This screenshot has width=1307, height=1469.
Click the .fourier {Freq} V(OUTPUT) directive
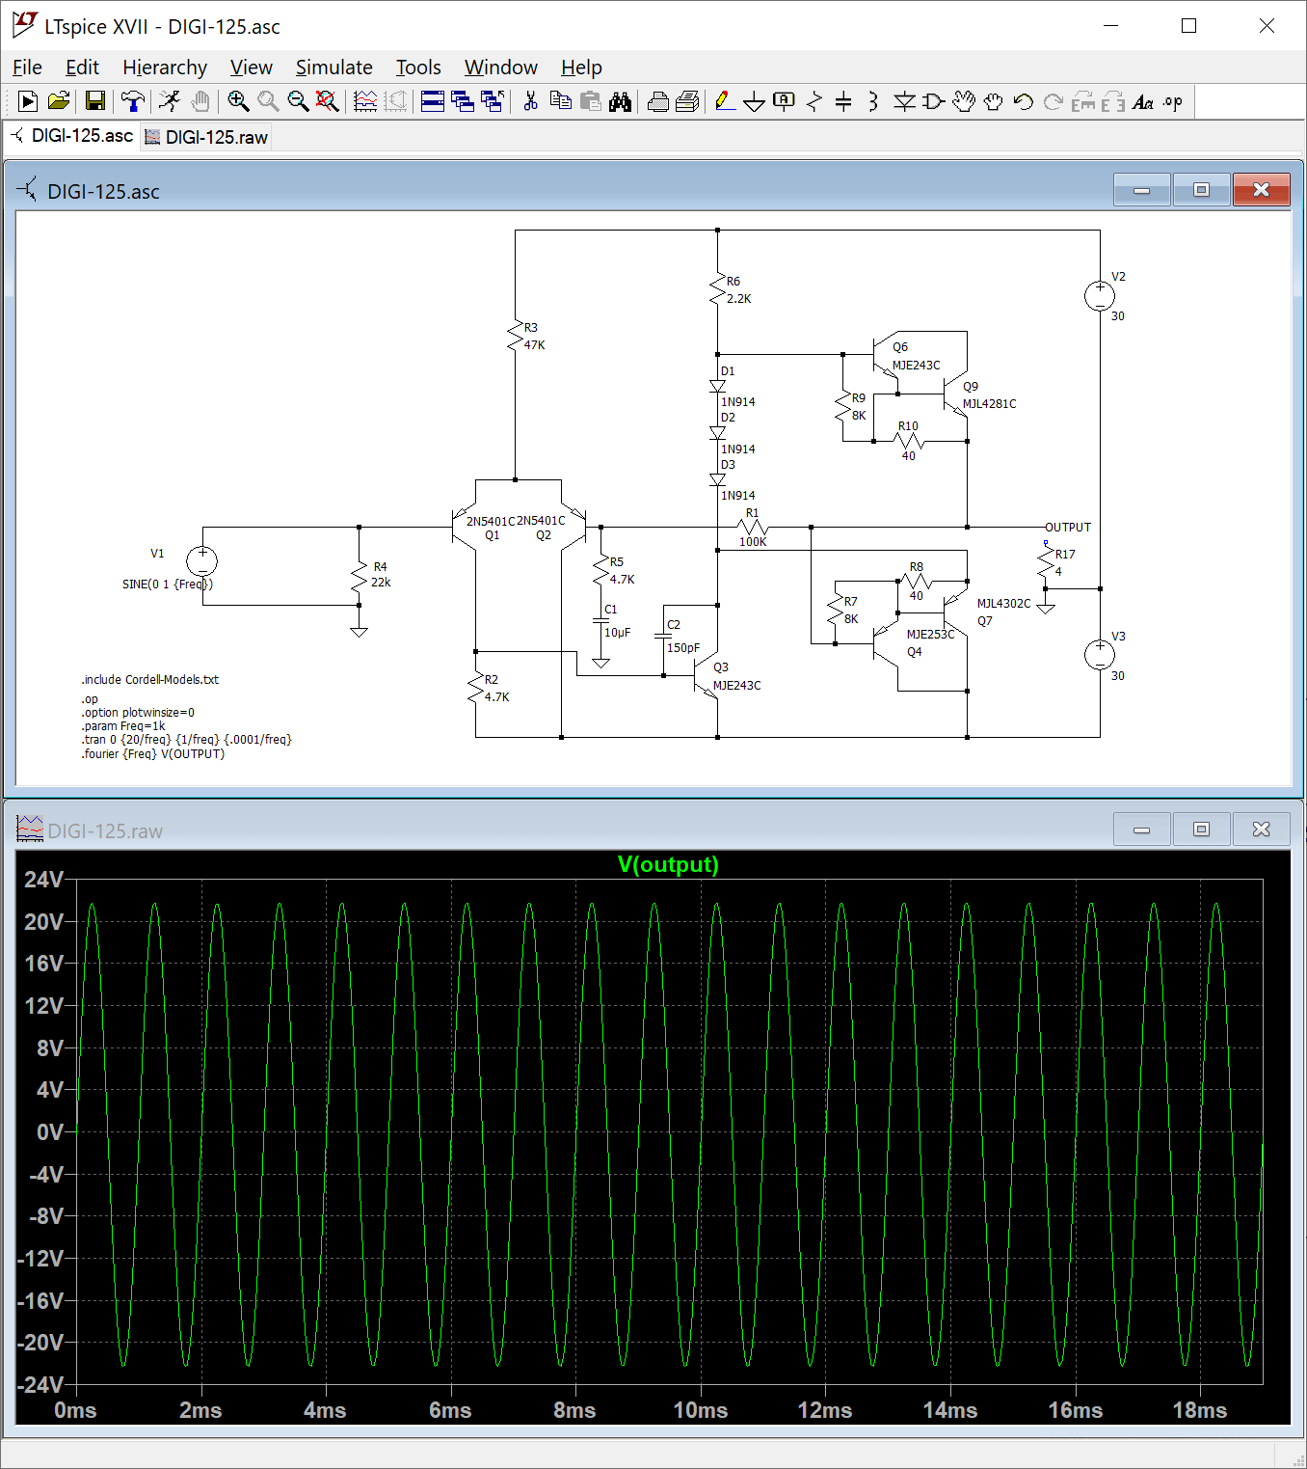[152, 754]
